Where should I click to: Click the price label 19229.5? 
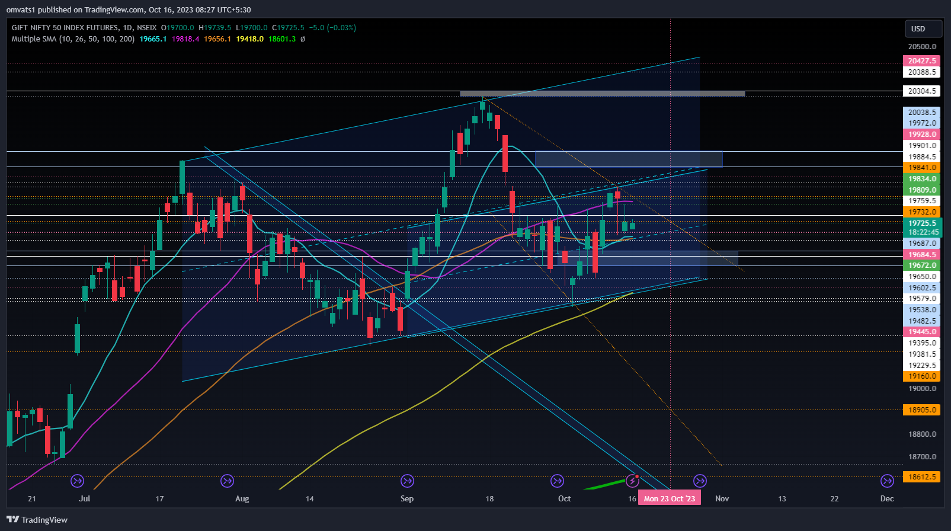point(923,366)
